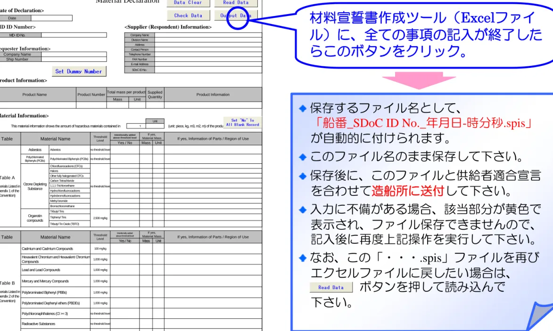Click "Carbon Tetrachloride" material name cell
Image resolution: width=553 pixels, height=331 pixels.
click(x=69, y=181)
